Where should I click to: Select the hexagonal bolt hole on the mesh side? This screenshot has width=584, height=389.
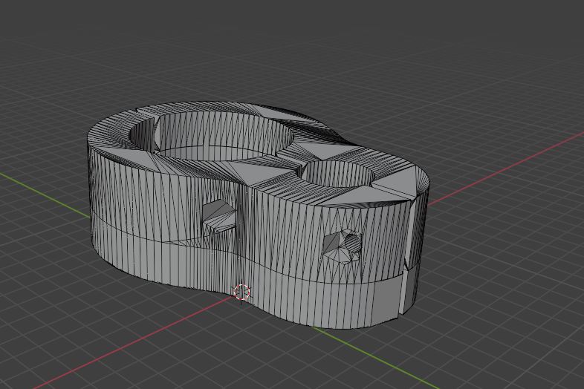click(343, 246)
